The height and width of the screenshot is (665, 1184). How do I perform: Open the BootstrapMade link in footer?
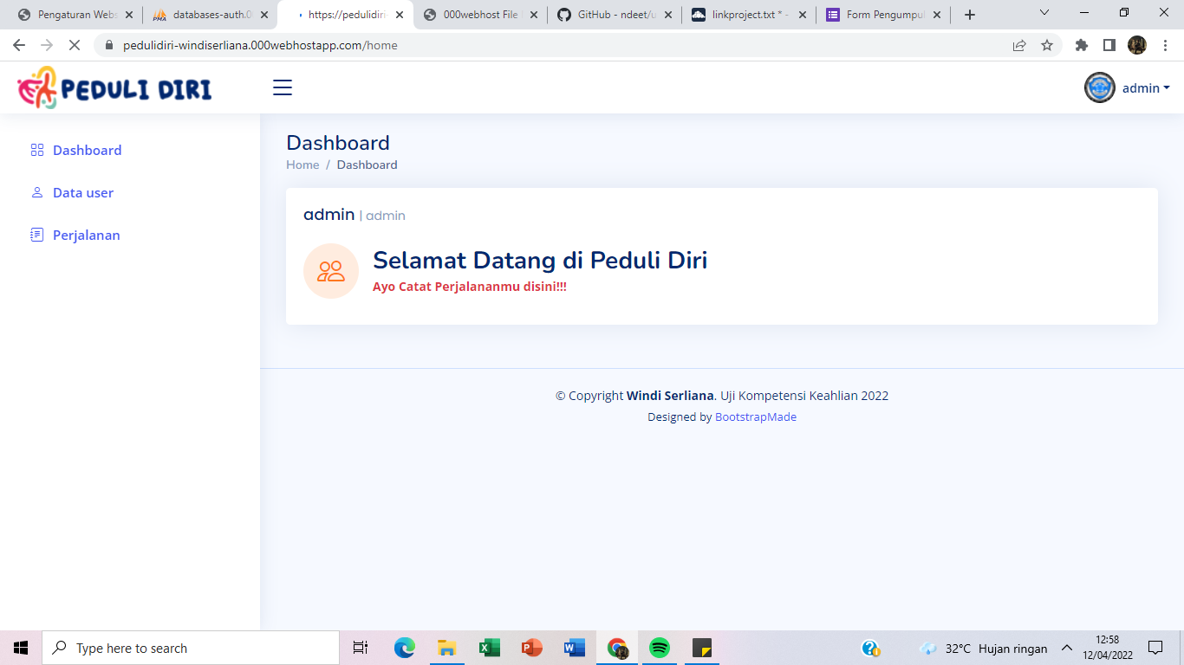(x=755, y=416)
